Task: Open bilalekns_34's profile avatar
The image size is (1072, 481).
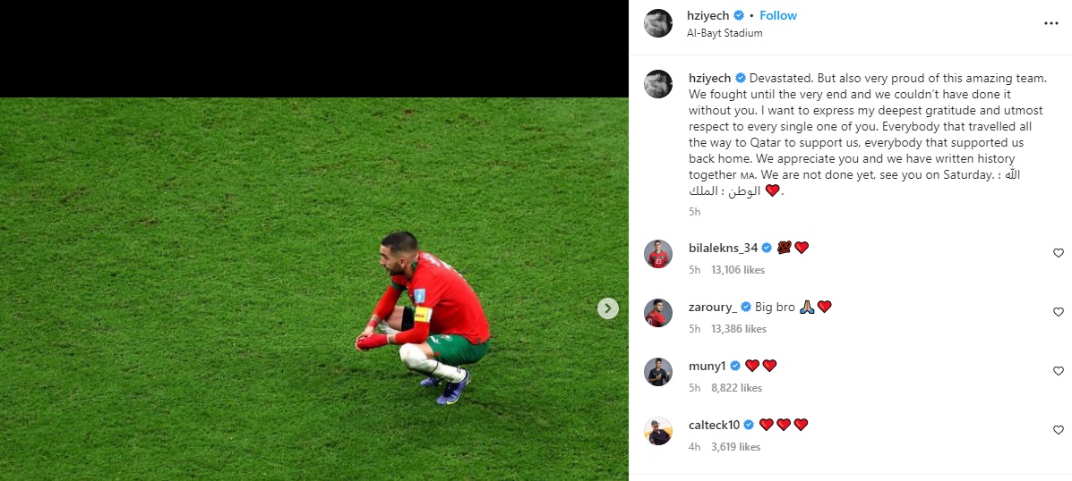Action: tap(658, 254)
